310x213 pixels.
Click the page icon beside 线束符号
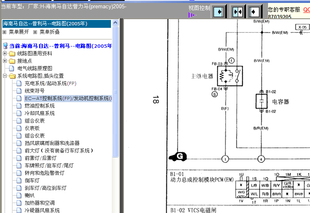click(19, 91)
